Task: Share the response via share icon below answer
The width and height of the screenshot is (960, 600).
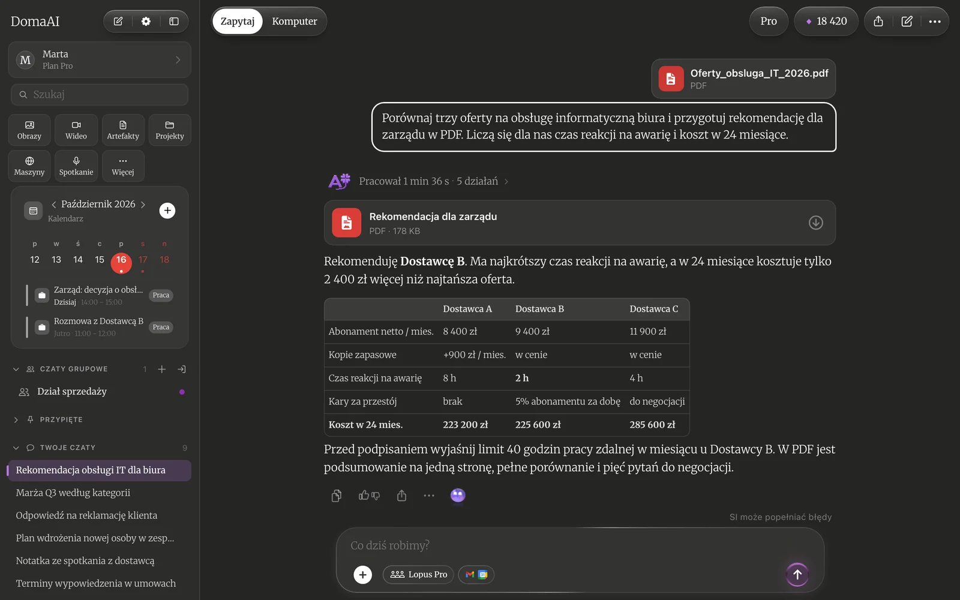Action: tap(402, 496)
